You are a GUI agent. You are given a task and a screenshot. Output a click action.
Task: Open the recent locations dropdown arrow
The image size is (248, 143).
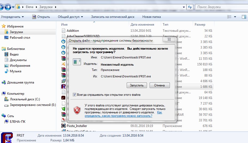point(13,7)
